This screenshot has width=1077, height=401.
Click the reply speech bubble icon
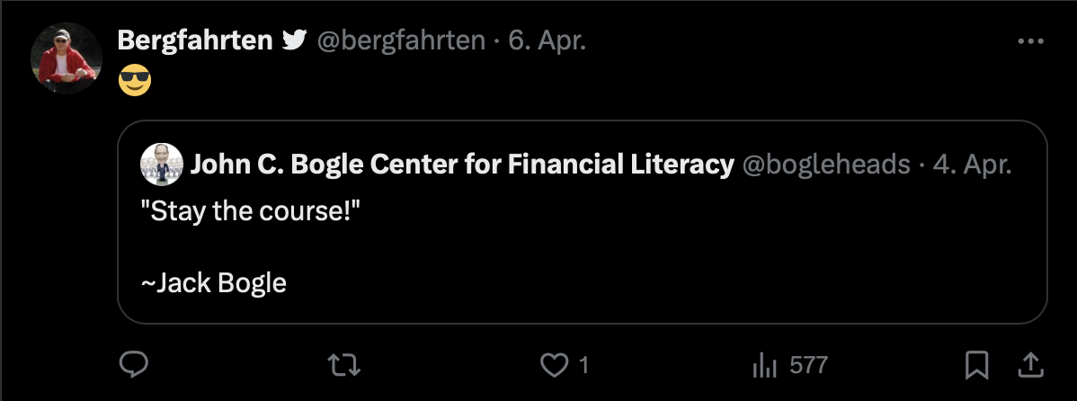pos(134,364)
